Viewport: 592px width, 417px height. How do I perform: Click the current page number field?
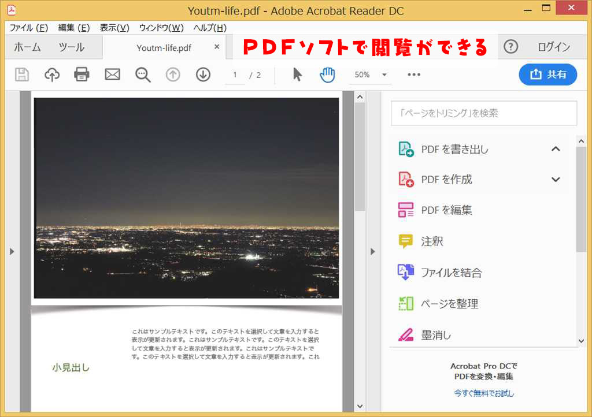[x=235, y=75]
